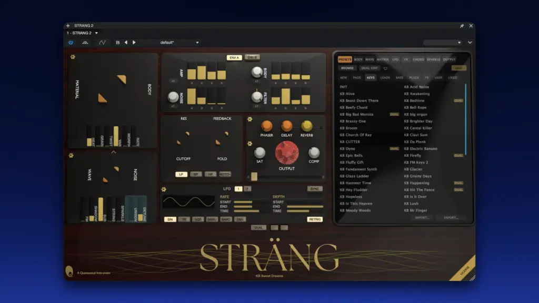Load the KB Beefy Chord preset
Screen dimensions: 539x303
pos(353,107)
